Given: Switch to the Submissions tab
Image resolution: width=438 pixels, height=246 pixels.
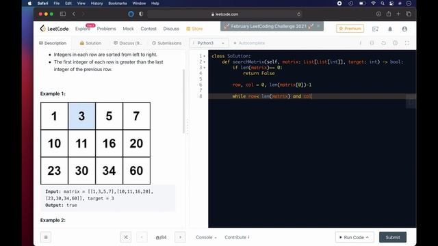Looking at the screenshot, I should (167, 43).
